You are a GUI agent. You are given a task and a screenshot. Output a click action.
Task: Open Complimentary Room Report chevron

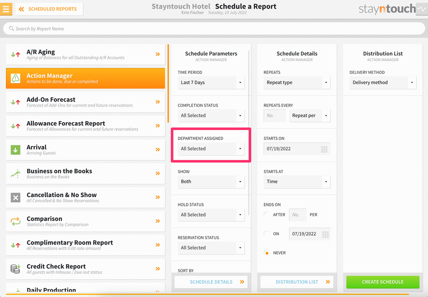coord(158,245)
